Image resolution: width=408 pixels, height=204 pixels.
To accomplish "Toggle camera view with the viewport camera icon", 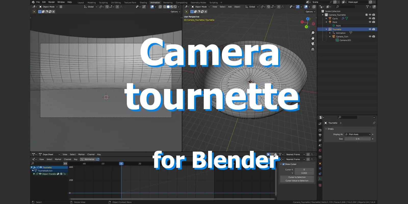I will click(x=313, y=44).
